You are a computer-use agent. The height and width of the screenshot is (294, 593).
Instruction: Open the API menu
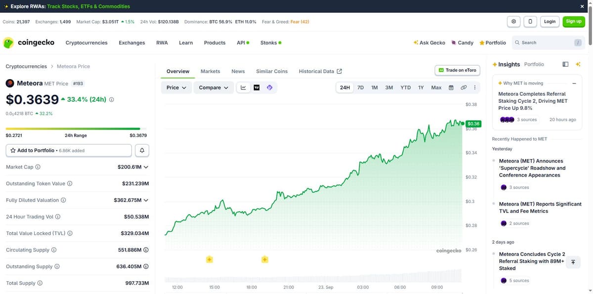[243, 43]
